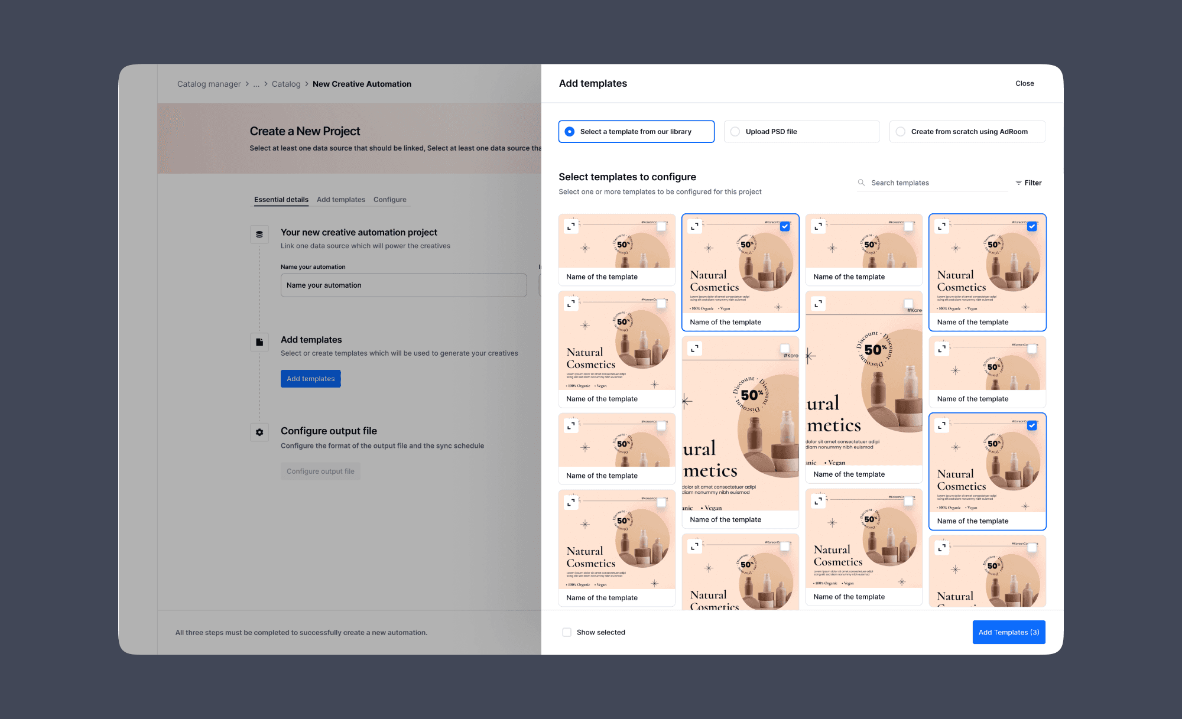Click the Search templates field
Screen dimensions: 1182x719
[x=937, y=183]
